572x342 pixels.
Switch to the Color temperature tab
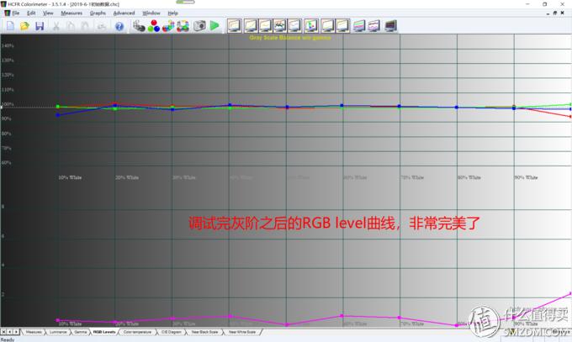(137, 332)
